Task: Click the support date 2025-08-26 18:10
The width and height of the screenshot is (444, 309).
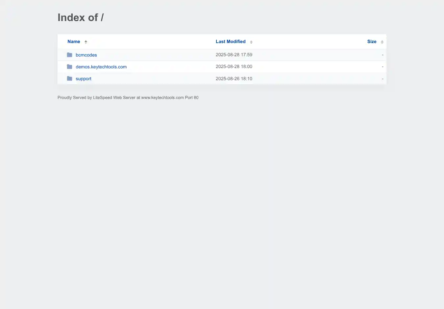Action: (x=234, y=79)
